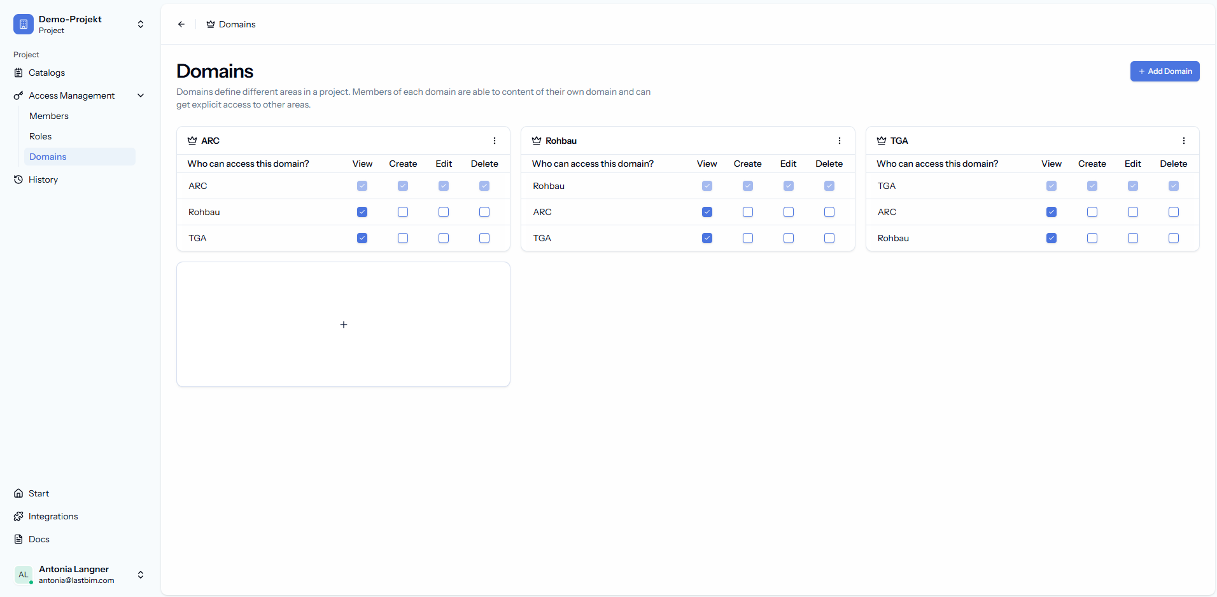Click the ARC card title
The image size is (1217, 597).
[x=211, y=141]
